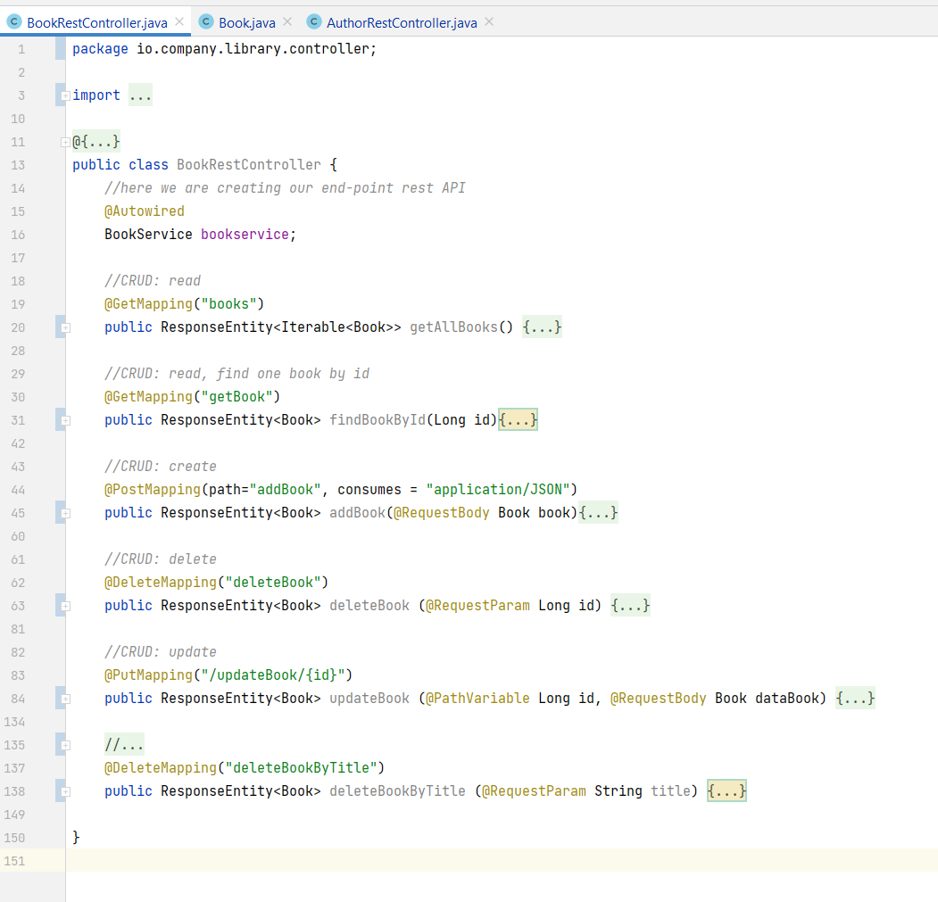Click the class icon on Book.java tab
Image resolution: width=938 pixels, height=902 pixels.
(206, 22)
